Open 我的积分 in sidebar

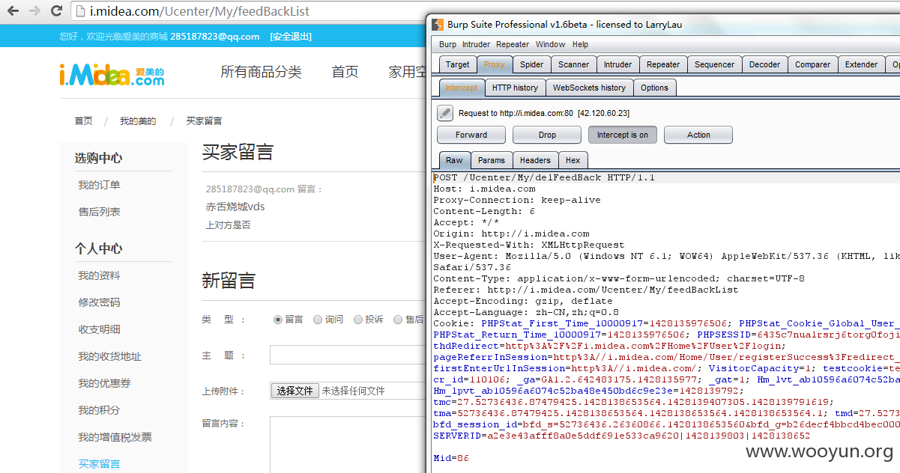[x=99, y=410]
